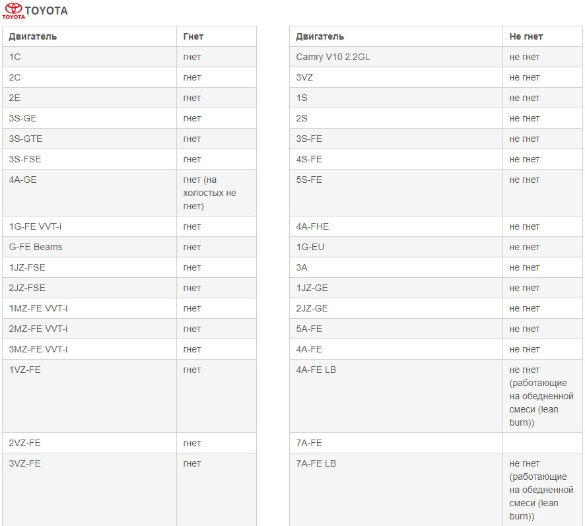Select the 3VZ-FE engine cell
585x526 pixels.
25,463
